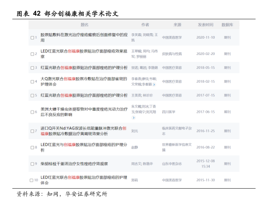This screenshot has height=205, width=260.
Task: Click the 数据库 column header
Action: 227,25
